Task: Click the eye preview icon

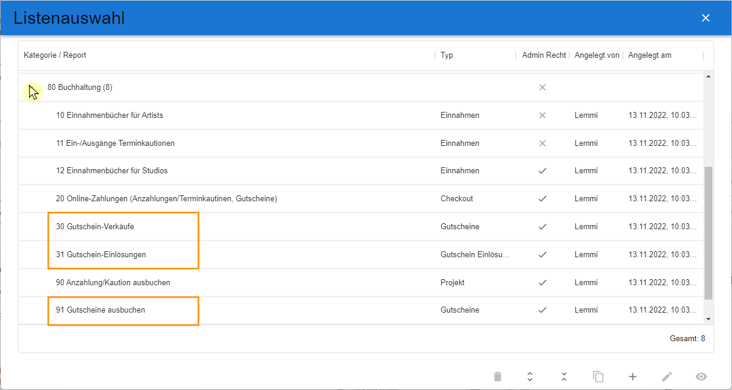Action: pos(701,376)
